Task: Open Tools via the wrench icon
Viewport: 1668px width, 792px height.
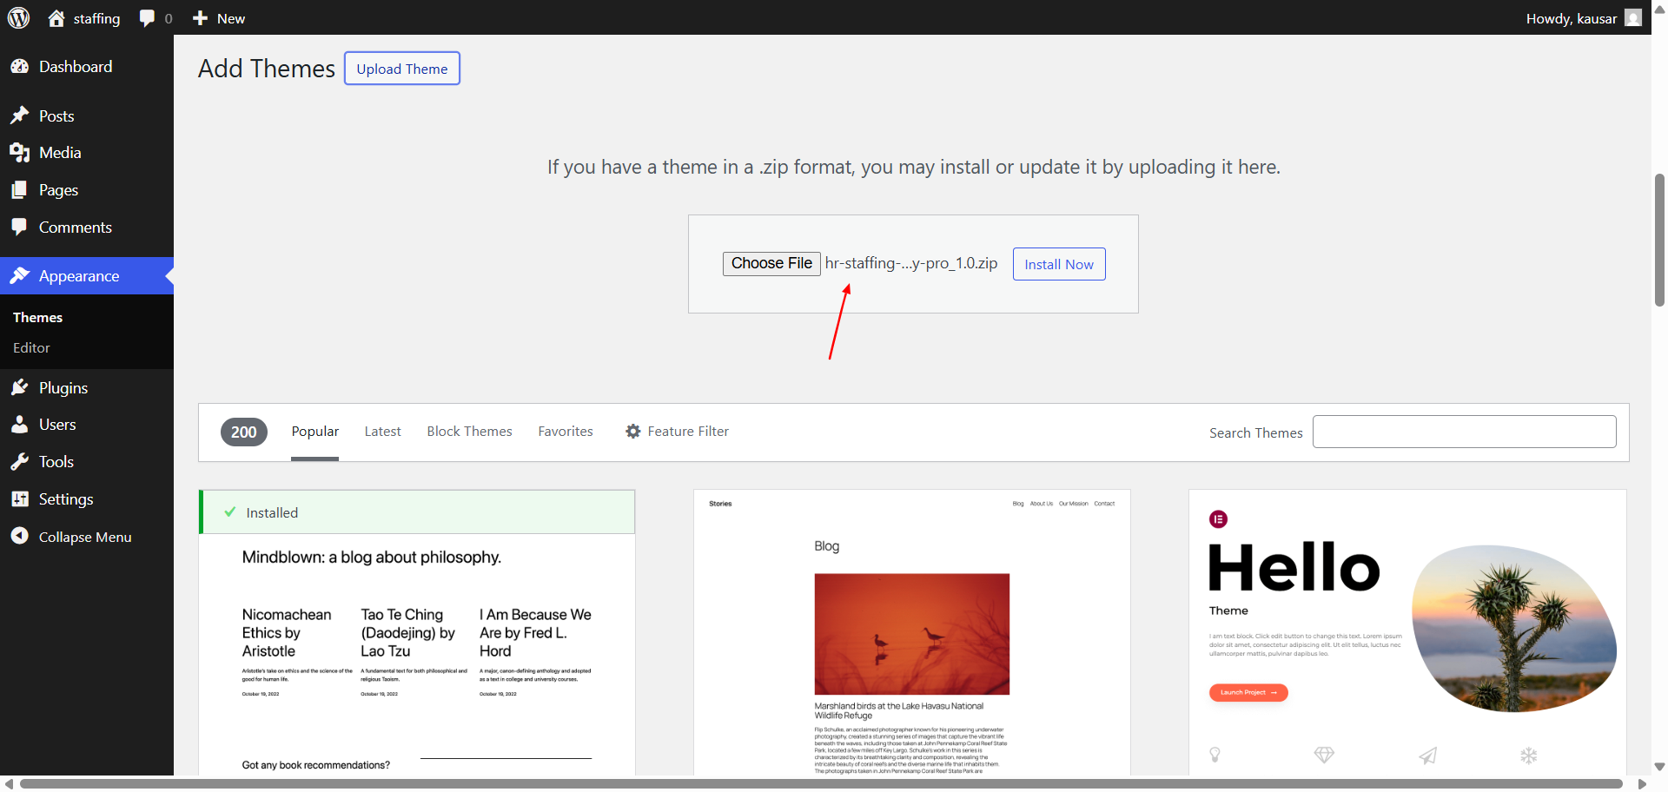Action: pyautogui.click(x=20, y=461)
